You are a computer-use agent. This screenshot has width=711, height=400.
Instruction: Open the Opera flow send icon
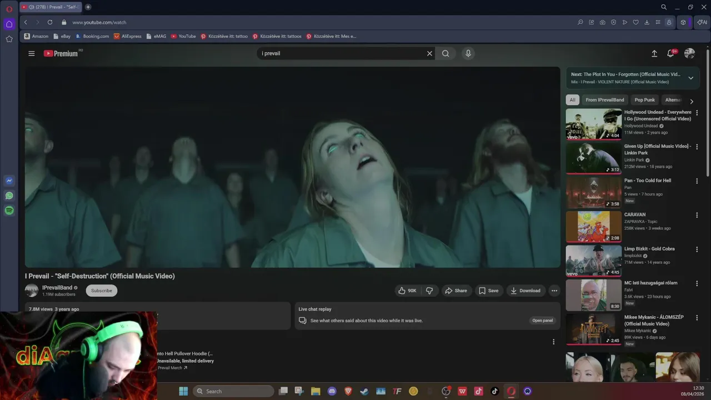coord(624,22)
